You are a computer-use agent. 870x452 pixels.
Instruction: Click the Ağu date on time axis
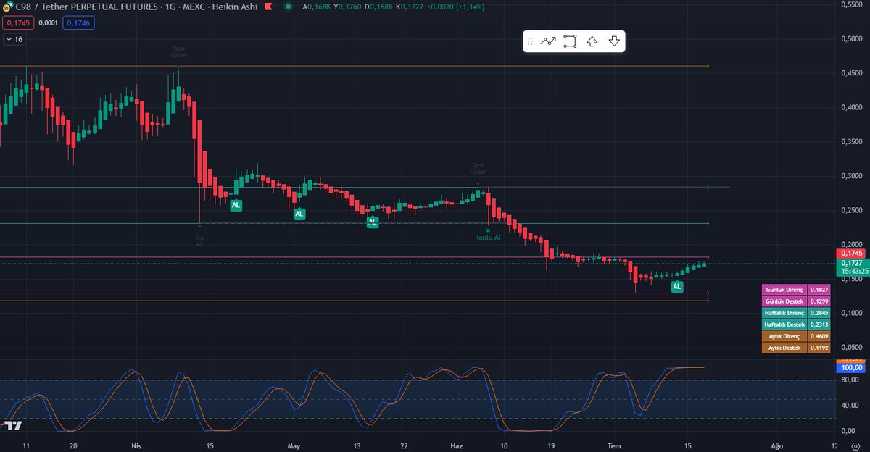(x=778, y=446)
